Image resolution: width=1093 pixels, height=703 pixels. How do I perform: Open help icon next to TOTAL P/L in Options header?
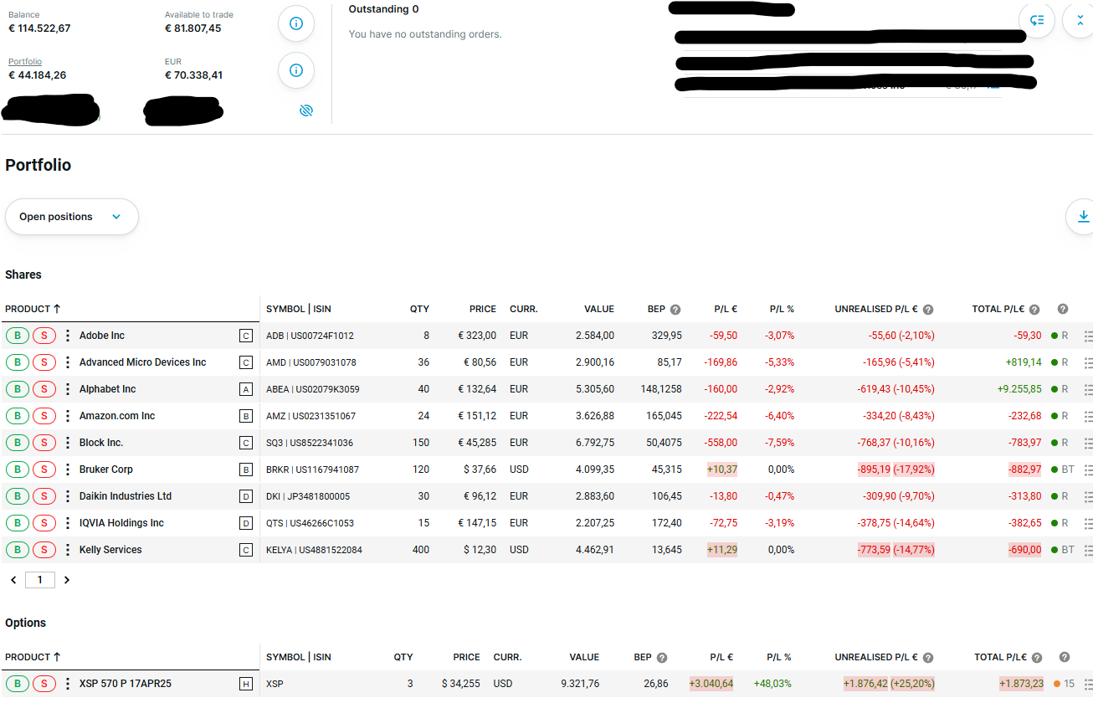click(1037, 658)
